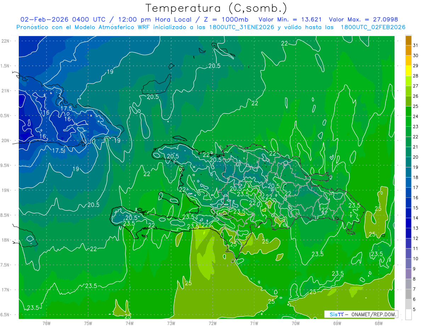The image size is (425, 328).
Task: Click the 19N latitude axis label
Action: pyautogui.click(x=5, y=190)
